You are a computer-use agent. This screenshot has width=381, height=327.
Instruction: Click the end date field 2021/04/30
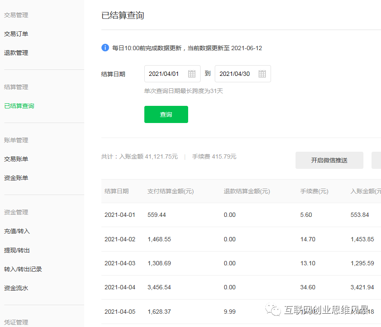point(236,74)
